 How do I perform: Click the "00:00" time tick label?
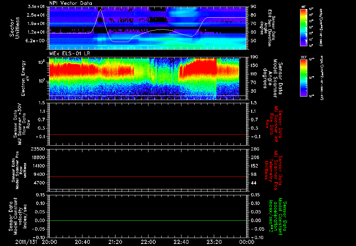click(x=246, y=242)
